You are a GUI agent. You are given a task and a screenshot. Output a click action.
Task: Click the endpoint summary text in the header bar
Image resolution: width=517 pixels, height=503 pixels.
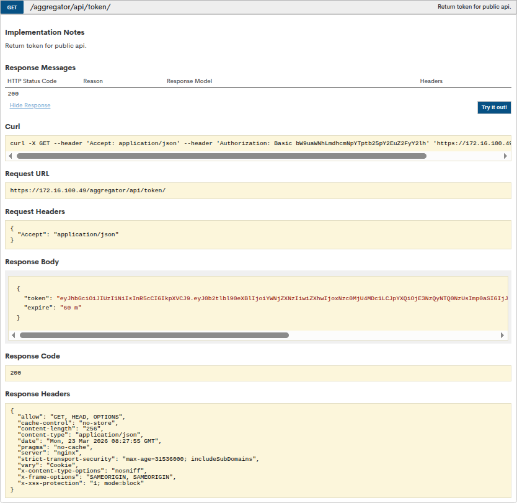(x=474, y=7)
